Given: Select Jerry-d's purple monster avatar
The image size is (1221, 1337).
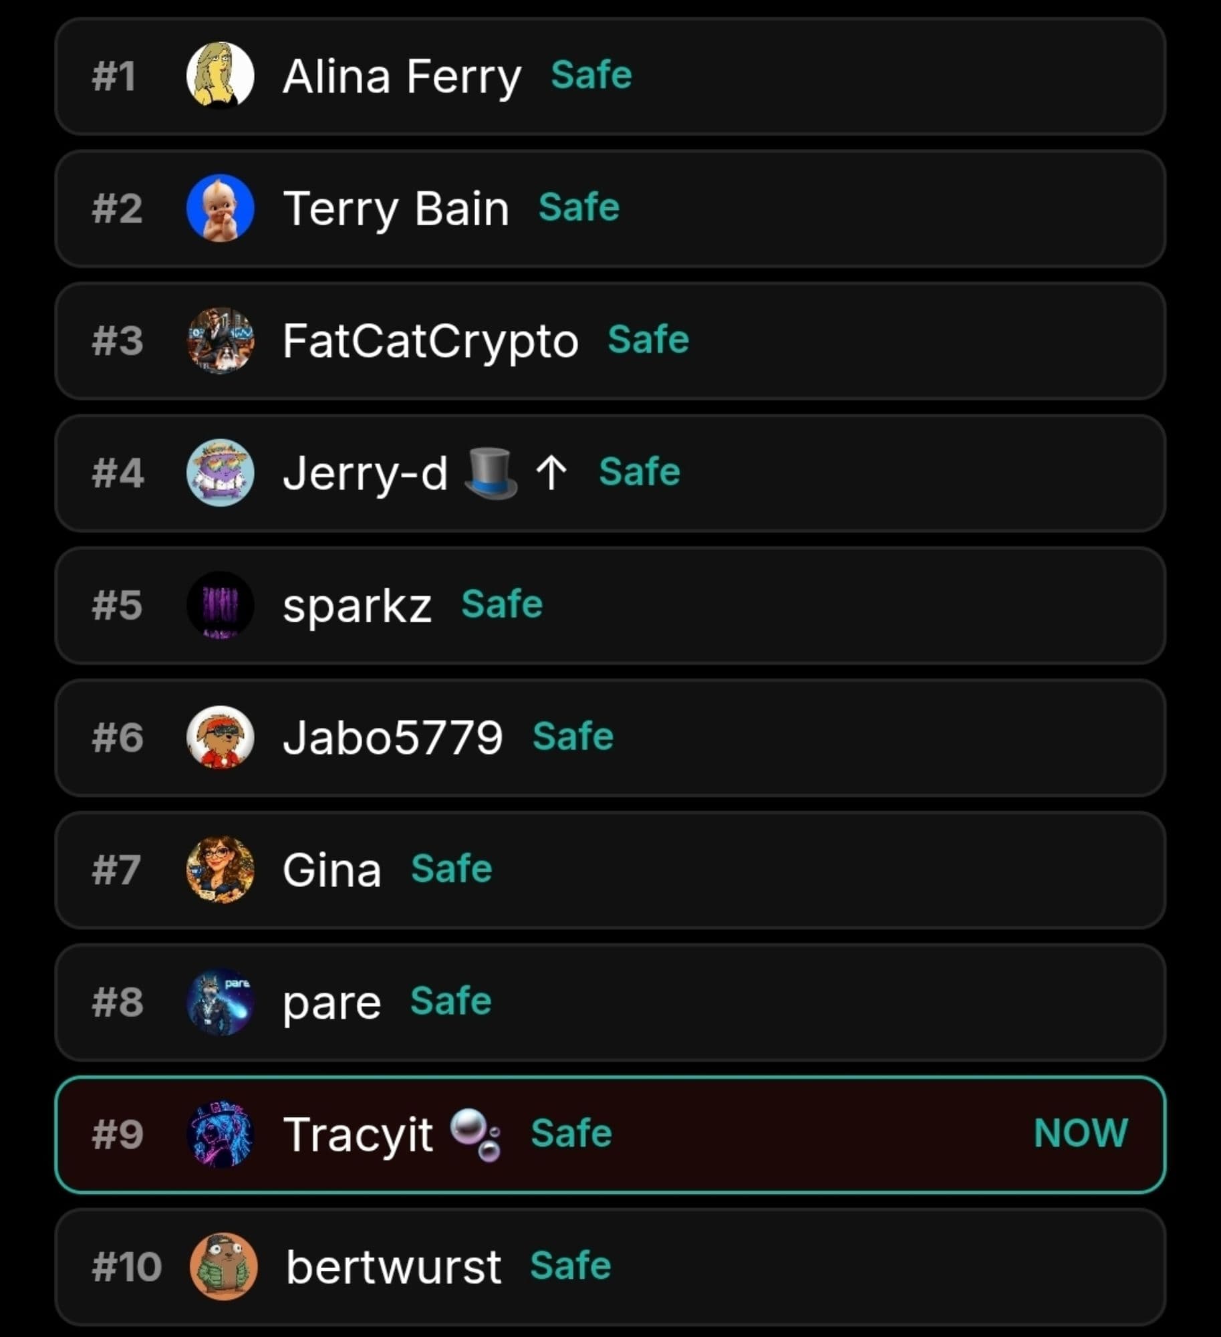Looking at the screenshot, I should pos(220,473).
